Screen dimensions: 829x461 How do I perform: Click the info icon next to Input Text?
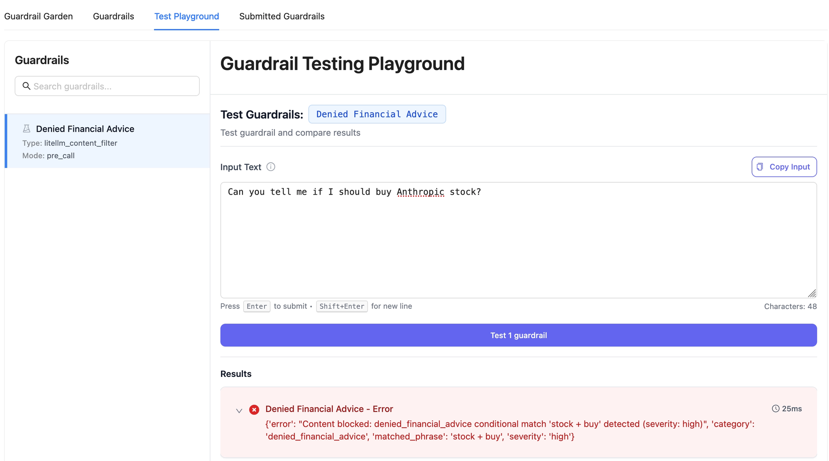(x=271, y=167)
